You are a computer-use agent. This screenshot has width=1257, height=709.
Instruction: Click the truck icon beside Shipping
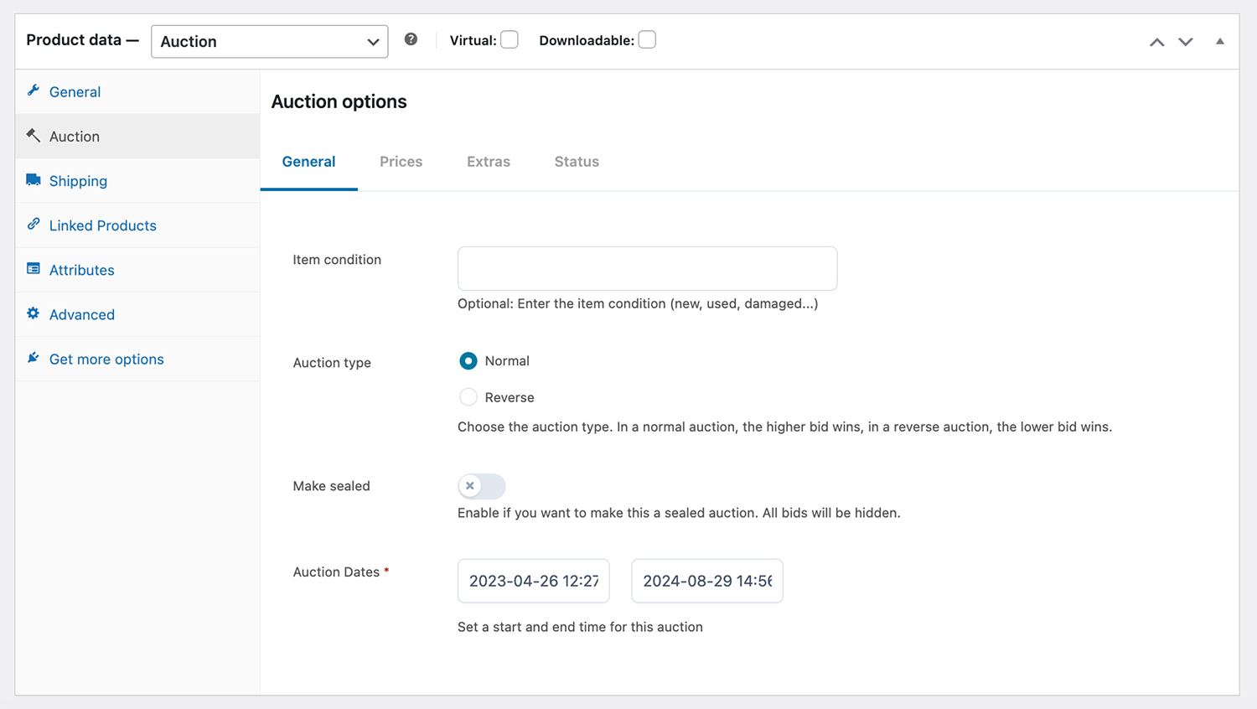(34, 179)
